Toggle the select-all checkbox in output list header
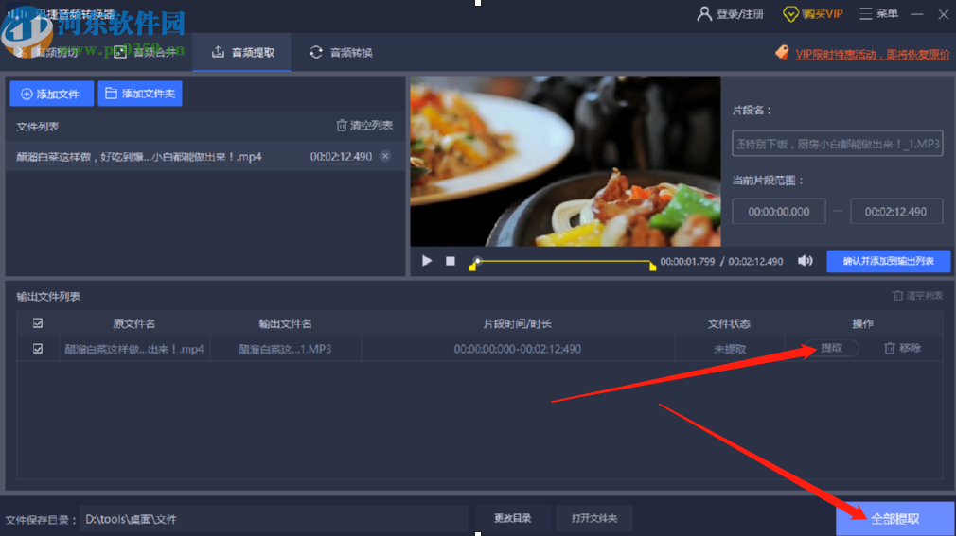The height and width of the screenshot is (536, 956). click(38, 322)
